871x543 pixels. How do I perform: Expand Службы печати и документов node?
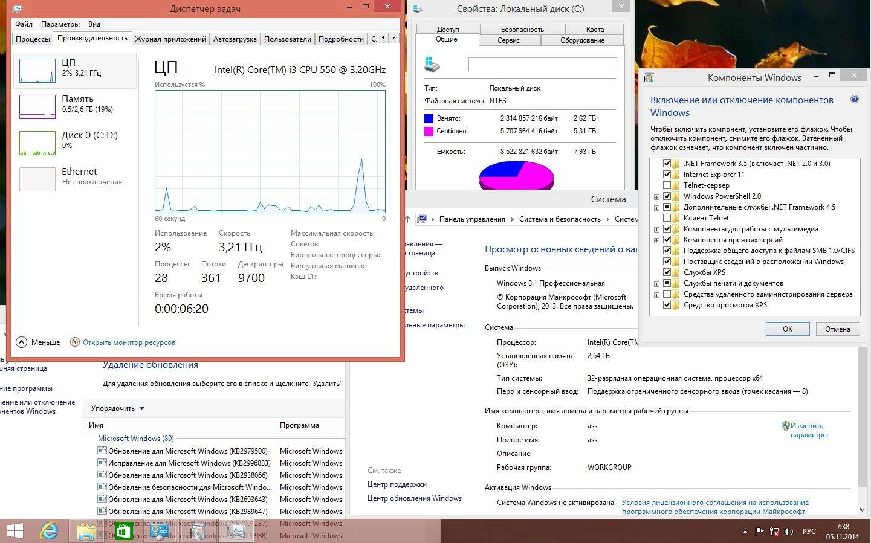point(656,284)
